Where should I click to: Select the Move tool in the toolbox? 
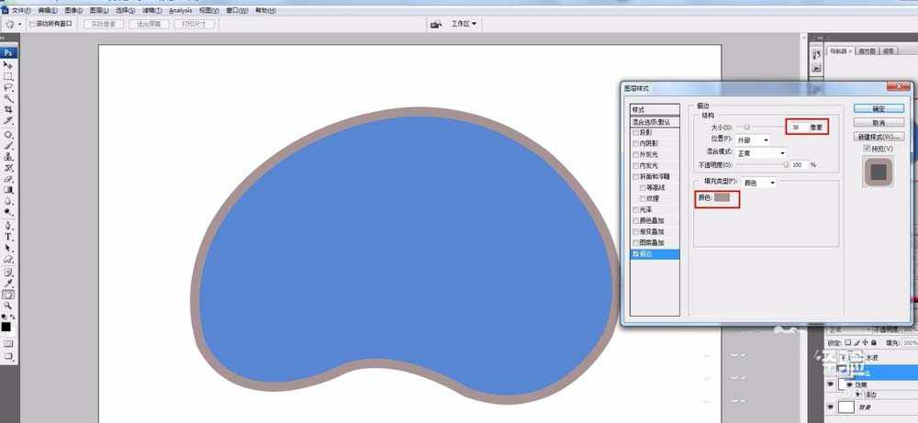[8, 65]
